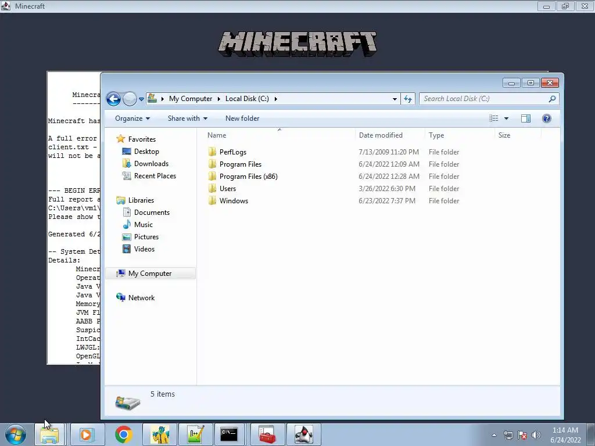The height and width of the screenshot is (446, 595).
Task: Open Action Center flag icon
Action: click(x=522, y=435)
